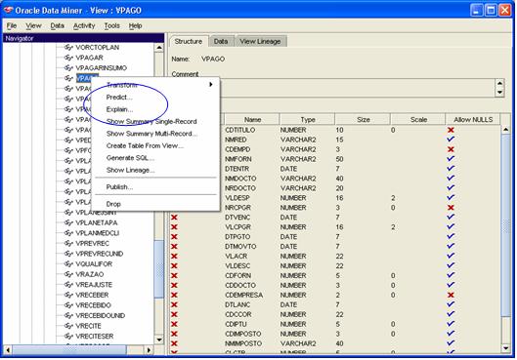The width and height of the screenshot is (517, 360).
Task: Click Allow NULLS check for DTLANC
Action: click(x=451, y=304)
